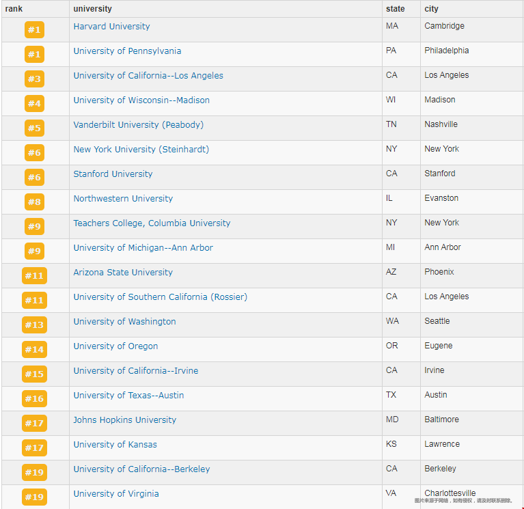This screenshot has width=524, height=509.
Task: Click the #8 rank badge
Action: (x=34, y=202)
